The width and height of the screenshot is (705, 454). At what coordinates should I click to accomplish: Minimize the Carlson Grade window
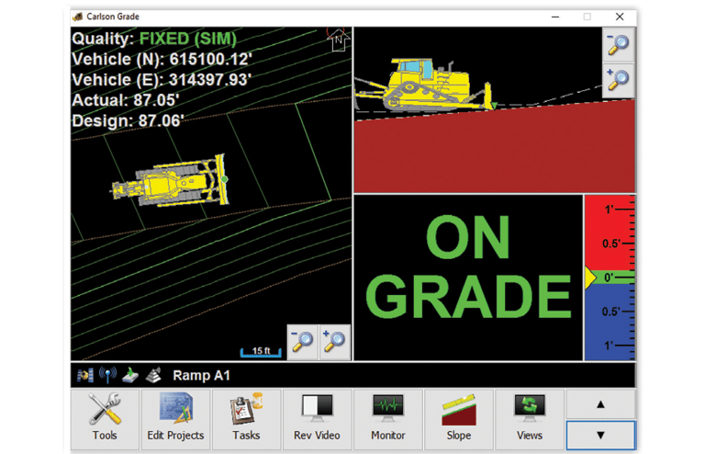[555, 17]
